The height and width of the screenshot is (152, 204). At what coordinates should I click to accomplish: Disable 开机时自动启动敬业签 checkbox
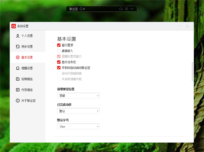(x=59, y=68)
